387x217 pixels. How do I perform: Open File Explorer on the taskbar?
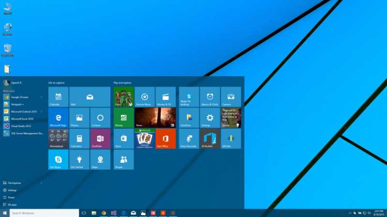[x=94, y=213]
